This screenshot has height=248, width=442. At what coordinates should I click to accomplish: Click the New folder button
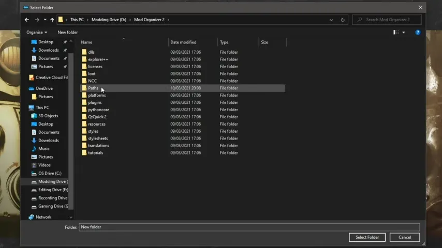68,33
